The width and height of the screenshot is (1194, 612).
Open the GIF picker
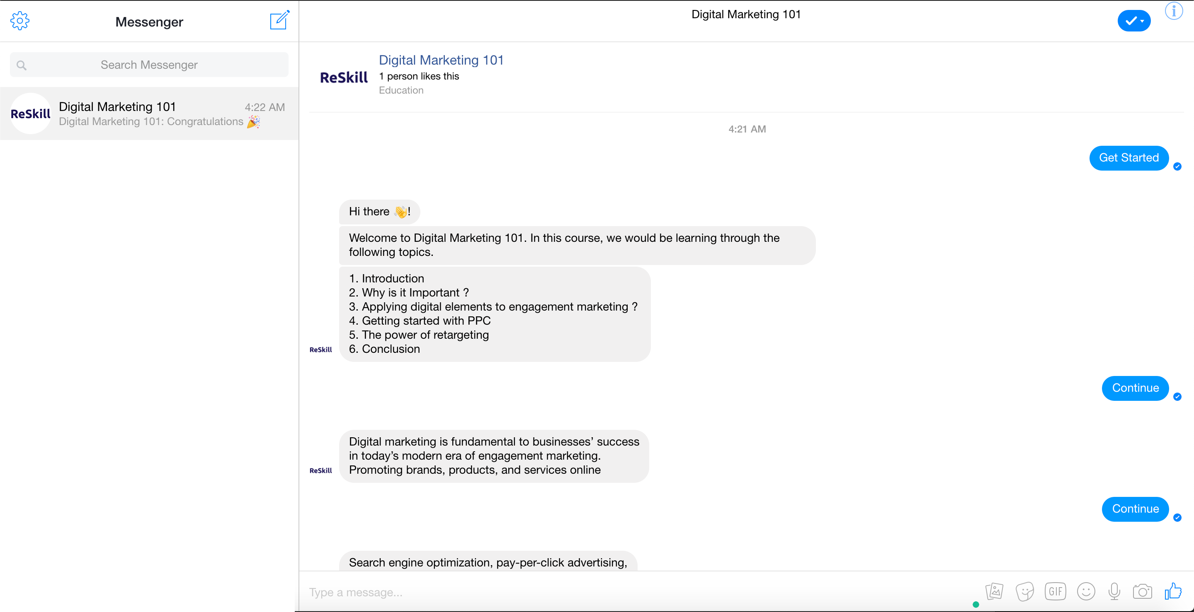1055,591
